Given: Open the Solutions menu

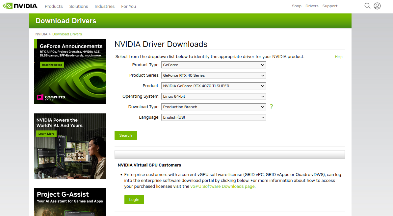Looking at the screenshot, I should click(79, 6).
